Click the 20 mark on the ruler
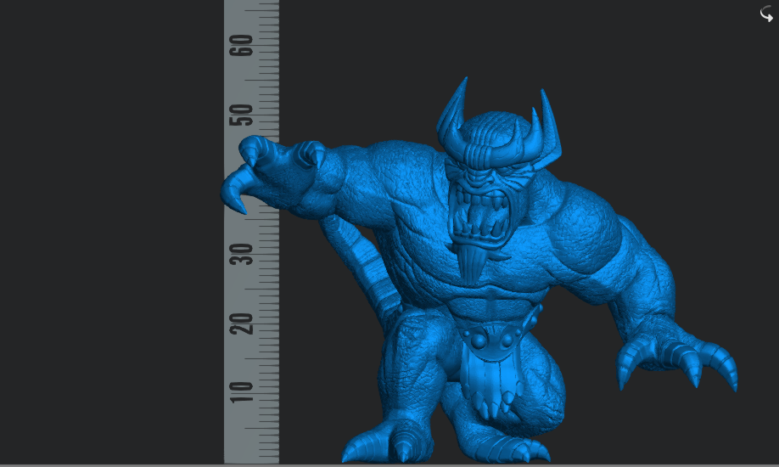779x467 pixels. 246,324
